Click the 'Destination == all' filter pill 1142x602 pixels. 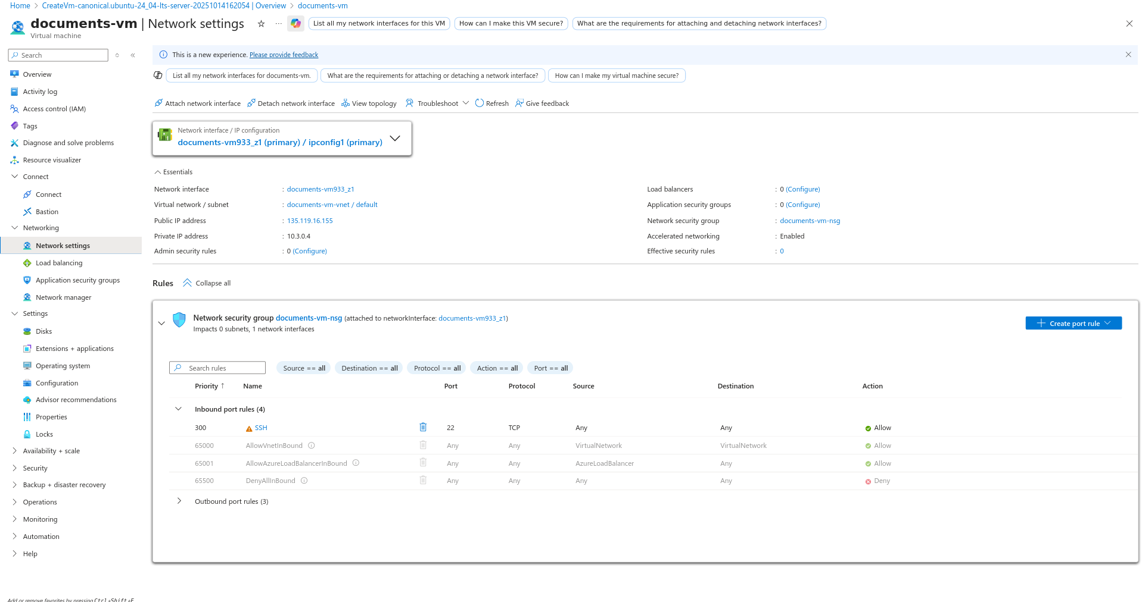[369, 368]
